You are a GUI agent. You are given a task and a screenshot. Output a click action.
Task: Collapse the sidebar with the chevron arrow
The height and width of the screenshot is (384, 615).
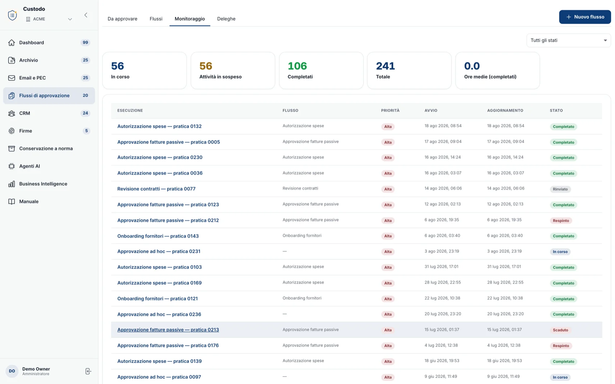coord(86,15)
